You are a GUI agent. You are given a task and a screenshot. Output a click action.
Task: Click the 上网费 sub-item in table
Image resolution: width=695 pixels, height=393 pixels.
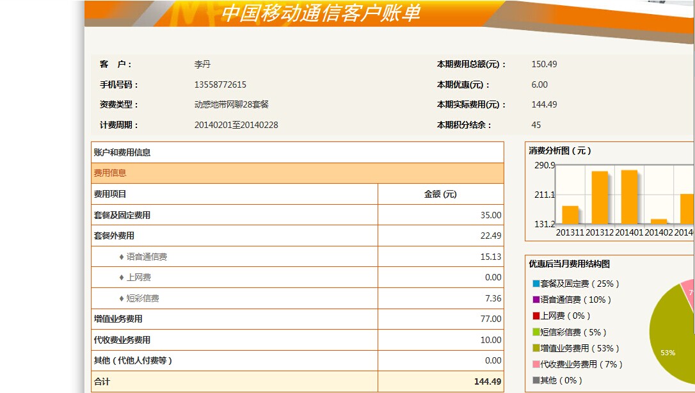pyautogui.click(x=138, y=277)
